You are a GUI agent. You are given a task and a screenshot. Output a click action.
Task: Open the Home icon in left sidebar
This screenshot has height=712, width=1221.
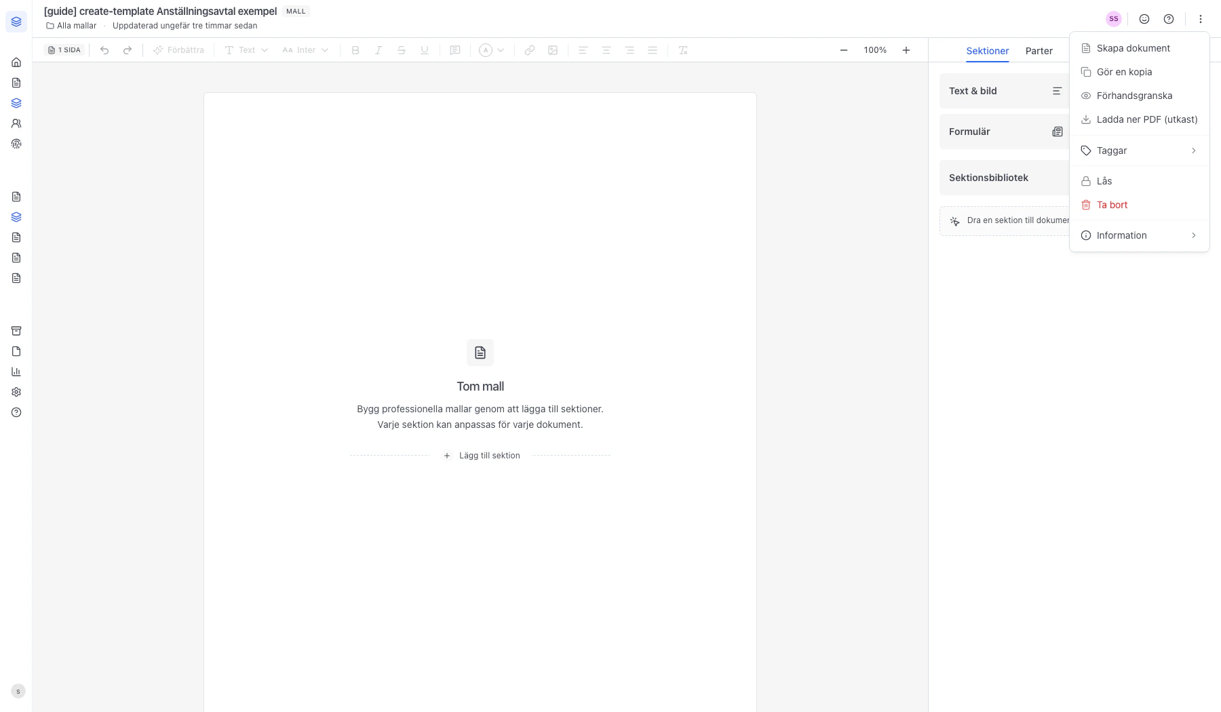pos(16,62)
